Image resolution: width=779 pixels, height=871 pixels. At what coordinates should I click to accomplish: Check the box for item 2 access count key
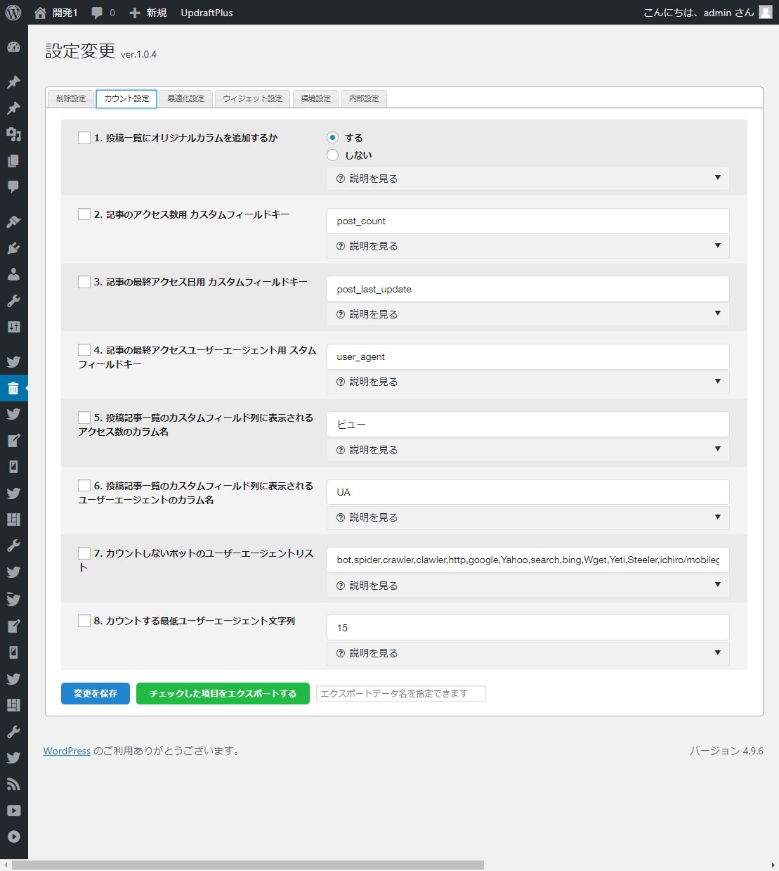coord(84,214)
